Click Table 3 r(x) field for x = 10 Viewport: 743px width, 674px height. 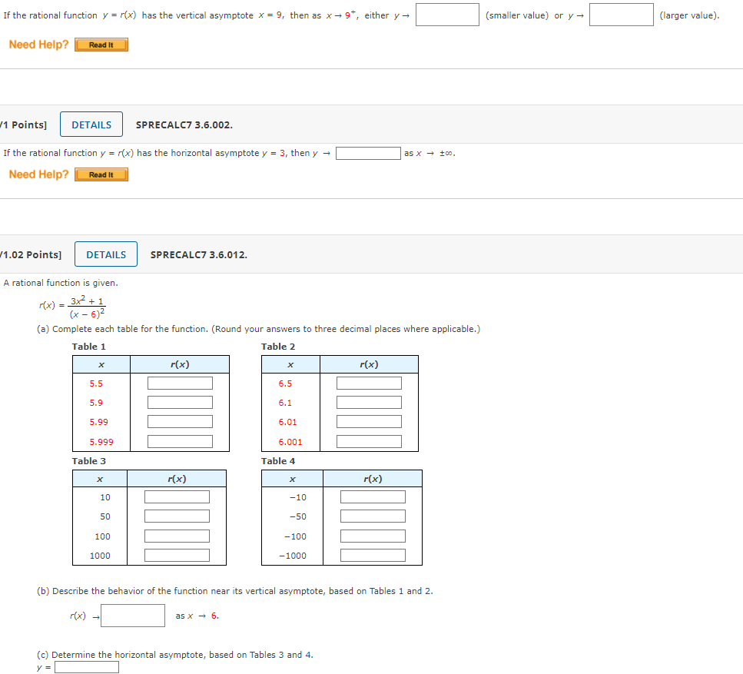tap(177, 496)
